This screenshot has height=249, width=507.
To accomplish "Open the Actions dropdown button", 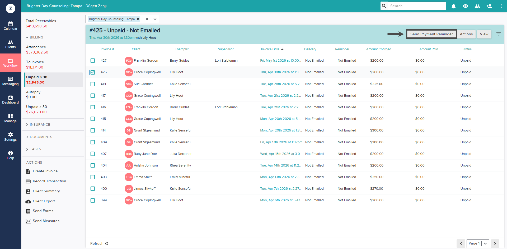I will coord(466,34).
